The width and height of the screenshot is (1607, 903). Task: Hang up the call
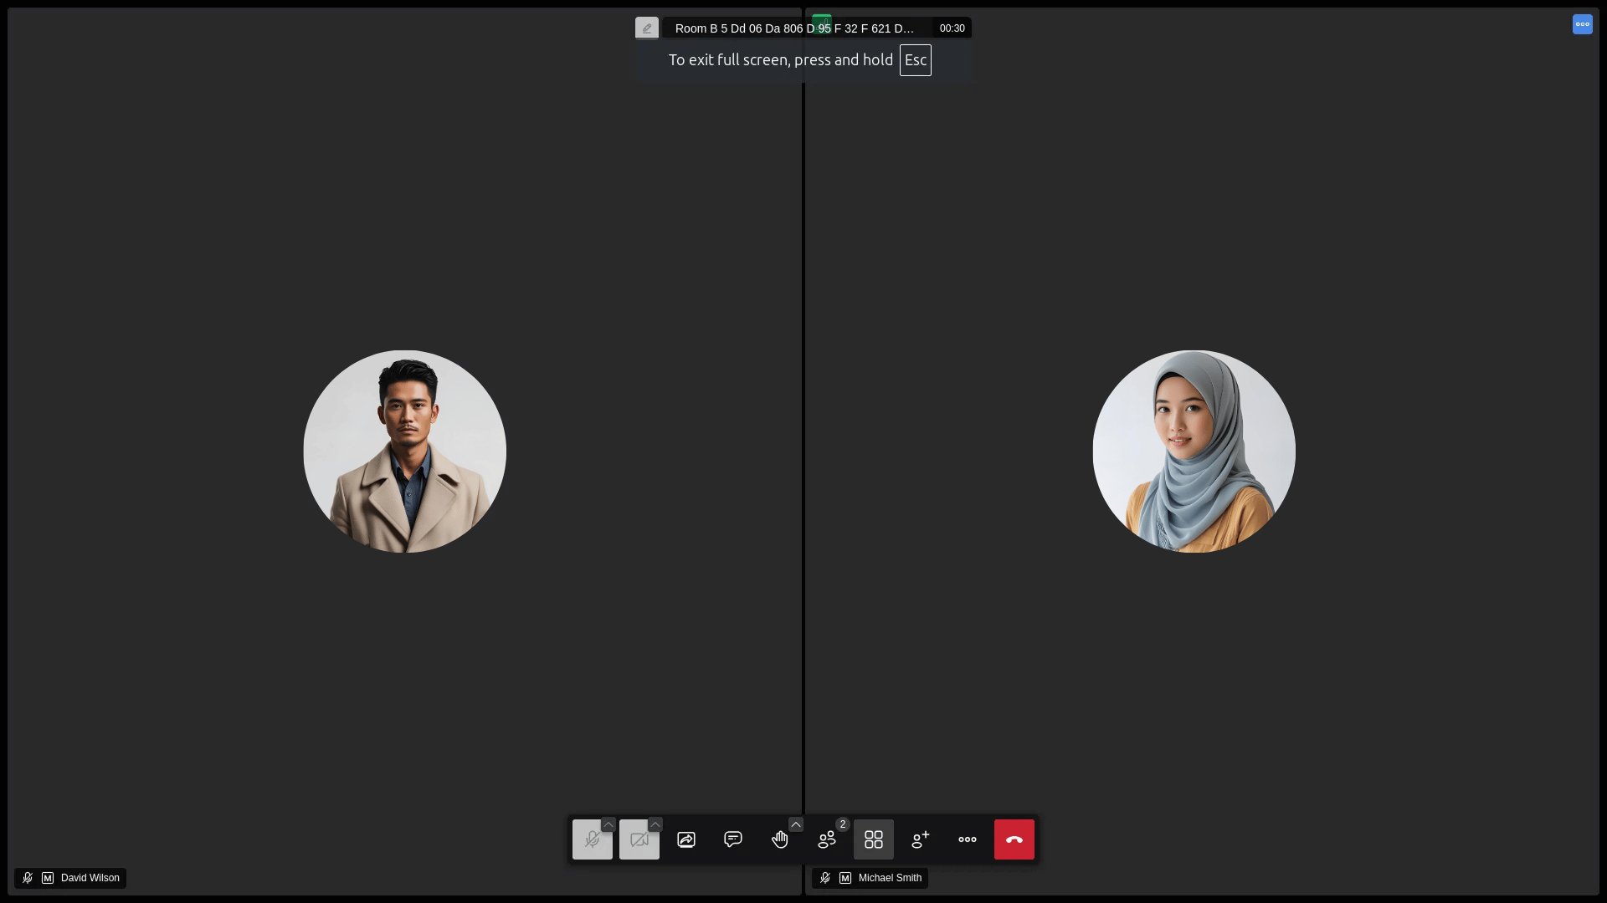pos(1014,839)
